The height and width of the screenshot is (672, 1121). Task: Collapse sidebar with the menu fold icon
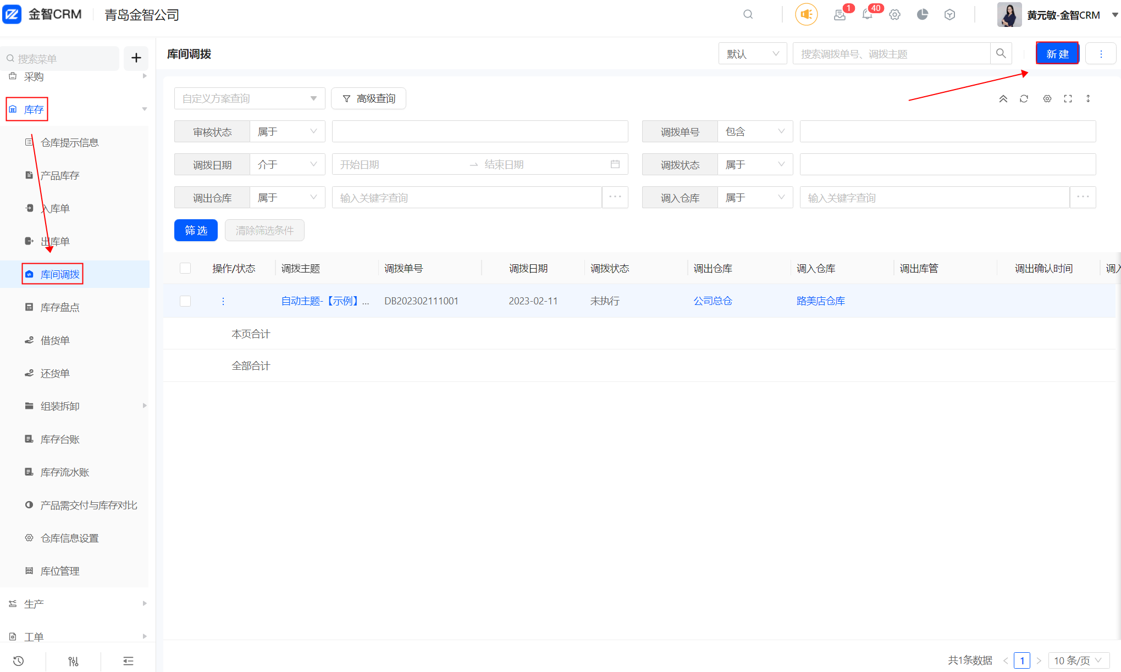click(128, 660)
